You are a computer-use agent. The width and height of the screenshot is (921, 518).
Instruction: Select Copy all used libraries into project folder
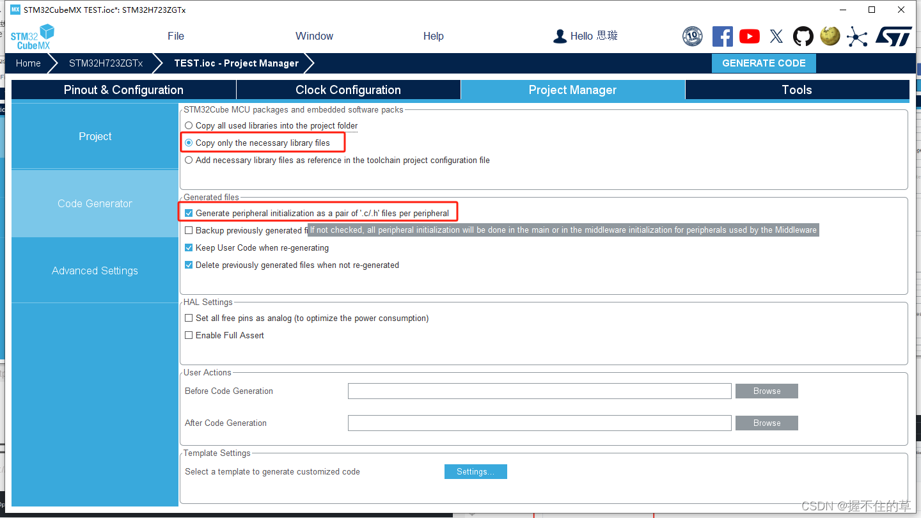point(189,126)
